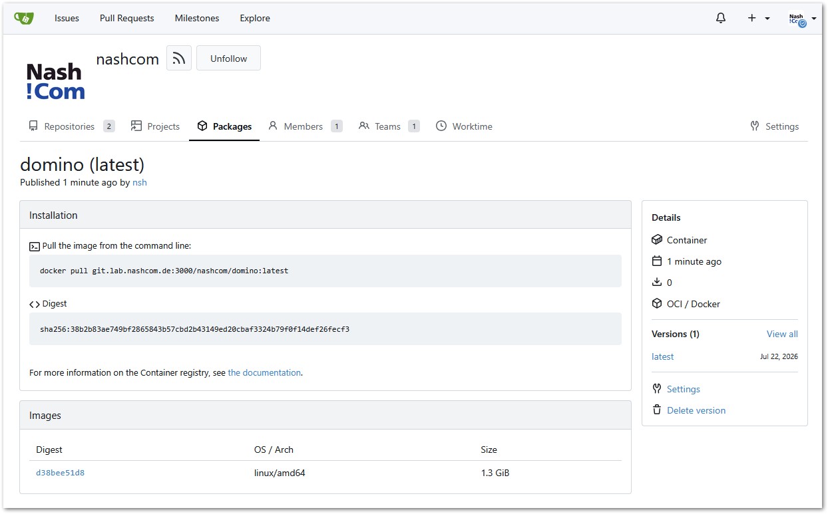
Task: Open the Gitea home logo
Action: pos(24,18)
